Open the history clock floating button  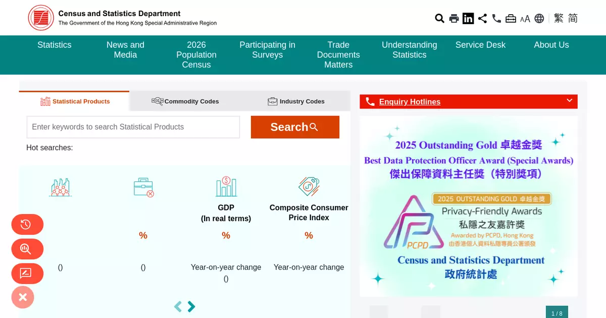click(27, 225)
